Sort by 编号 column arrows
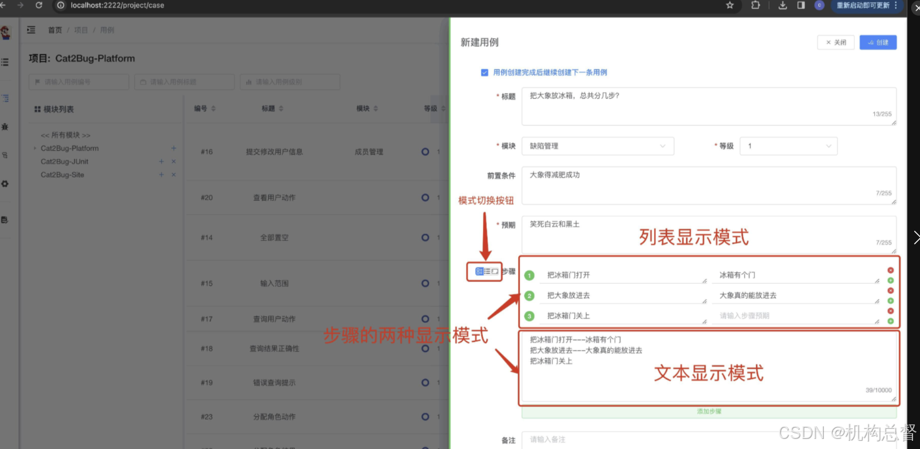Image resolution: width=920 pixels, height=449 pixels. (x=213, y=109)
